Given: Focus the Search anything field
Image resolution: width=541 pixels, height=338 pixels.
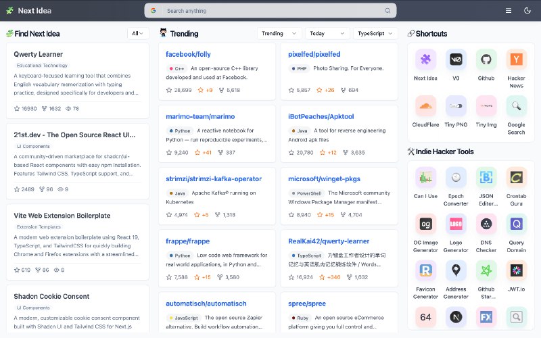Looking at the screenshot, I should pos(270,11).
